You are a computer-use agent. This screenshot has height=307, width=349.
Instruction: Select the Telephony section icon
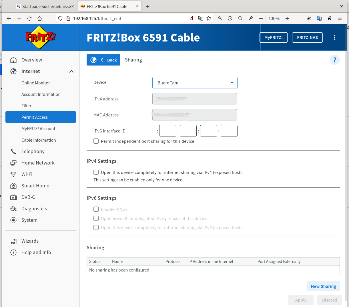coord(14,151)
